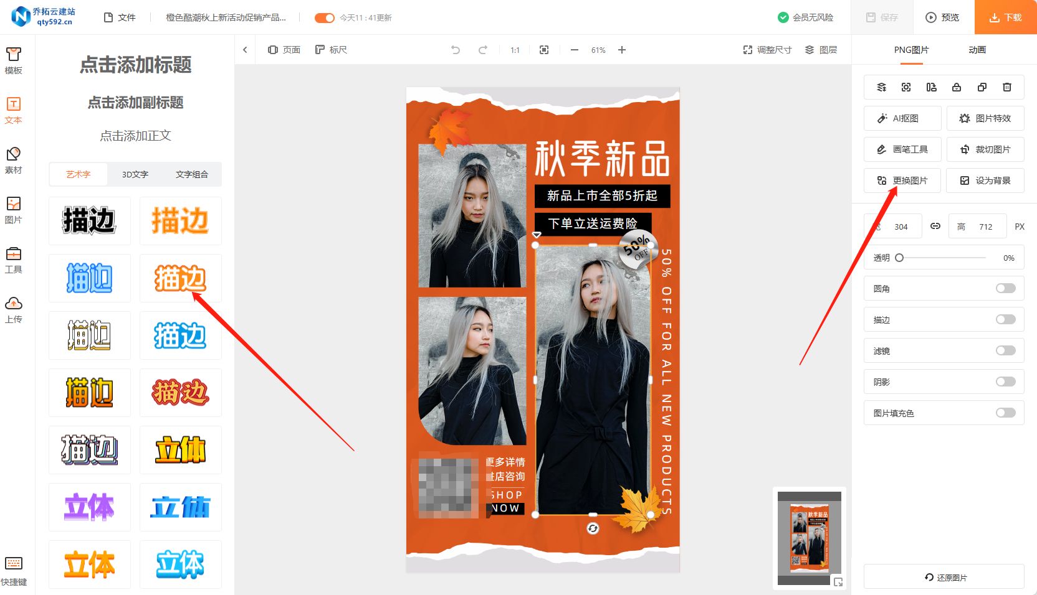
Task: Enable the 描边 stroke toggle in right panel
Action: pos(1006,319)
